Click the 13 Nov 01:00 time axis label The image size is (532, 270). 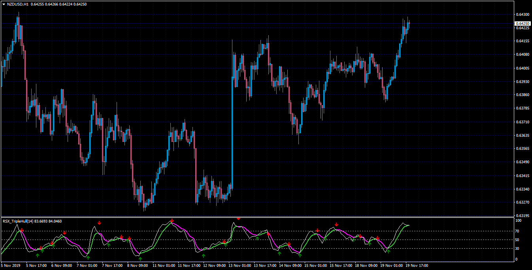(x=240, y=266)
